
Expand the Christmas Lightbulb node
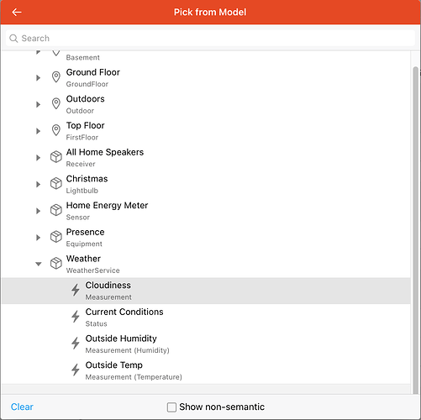tap(39, 184)
